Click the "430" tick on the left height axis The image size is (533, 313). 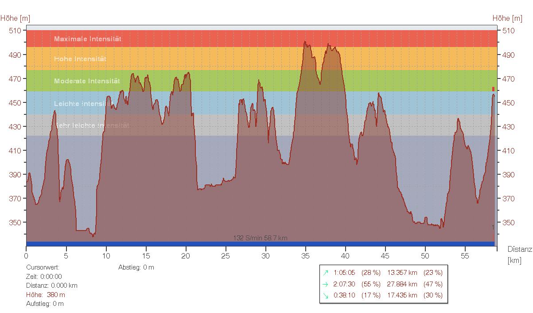pyautogui.click(x=16, y=127)
